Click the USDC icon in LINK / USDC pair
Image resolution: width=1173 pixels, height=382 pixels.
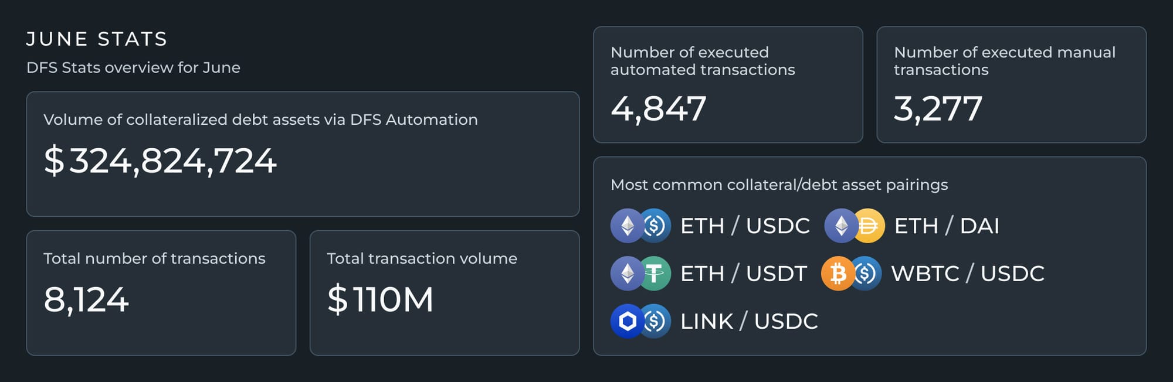pyautogui.click(x=655, y=321)
